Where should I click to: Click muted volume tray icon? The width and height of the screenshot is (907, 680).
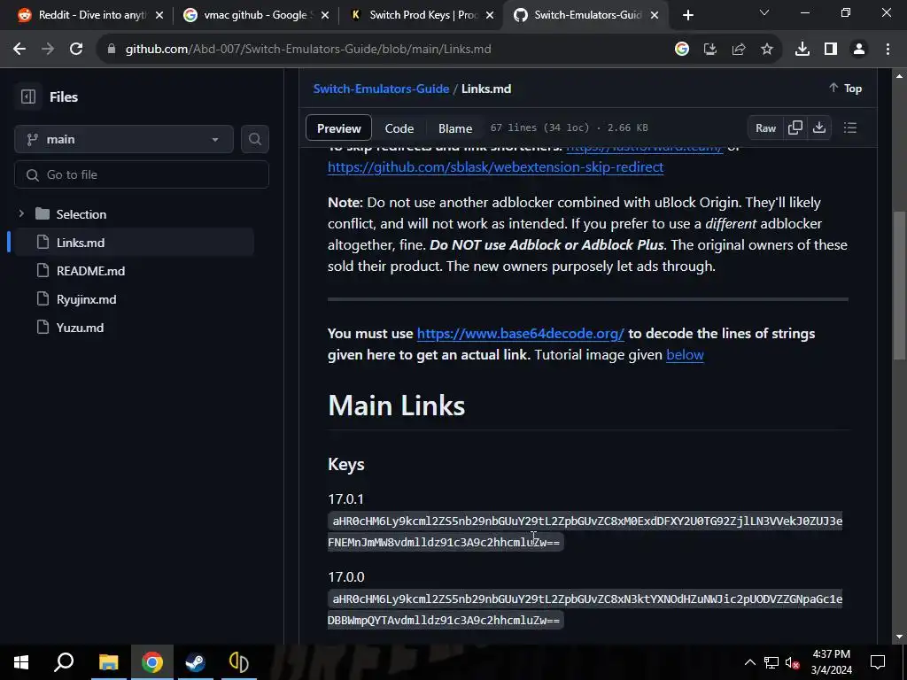[x=792, y=662]
